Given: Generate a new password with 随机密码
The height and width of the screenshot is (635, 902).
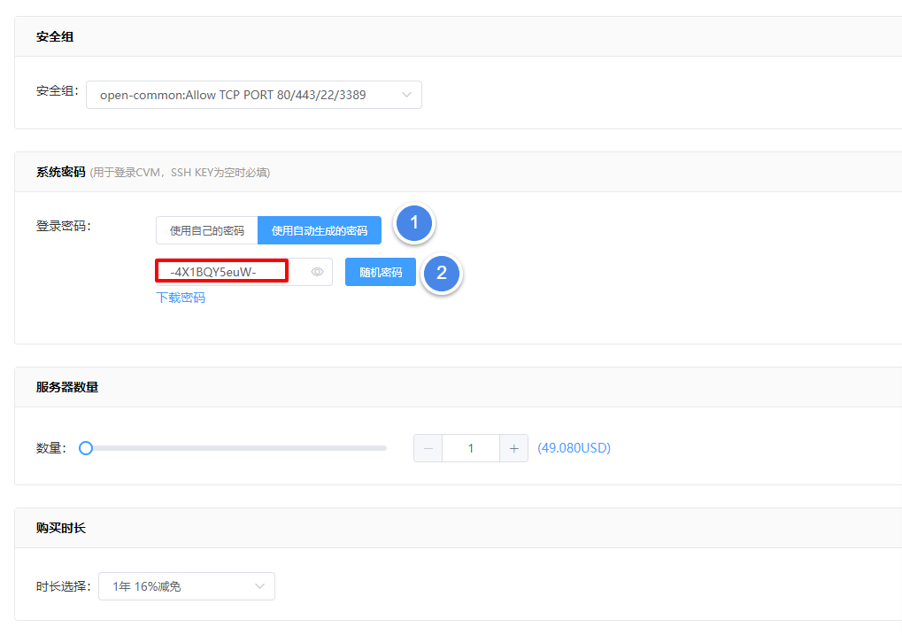Looking at the screenshot, I should [x=381, y=272].
